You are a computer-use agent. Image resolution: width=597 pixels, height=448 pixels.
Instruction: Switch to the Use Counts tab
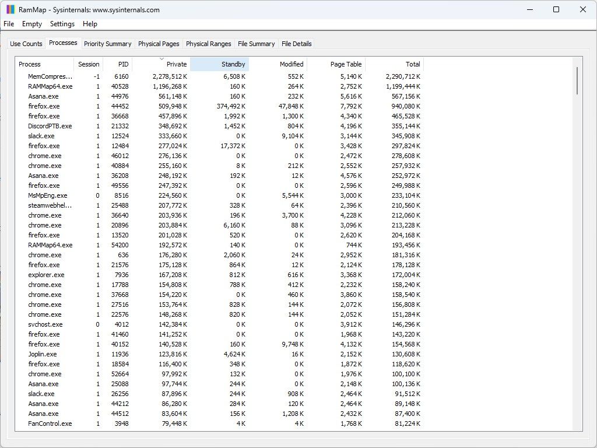(26, 44)
